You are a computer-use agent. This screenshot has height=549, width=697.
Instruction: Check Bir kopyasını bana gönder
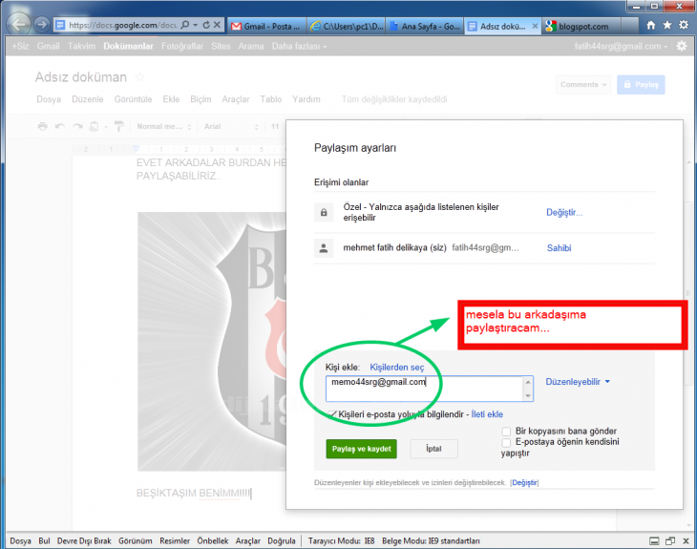tap(506, 432)
